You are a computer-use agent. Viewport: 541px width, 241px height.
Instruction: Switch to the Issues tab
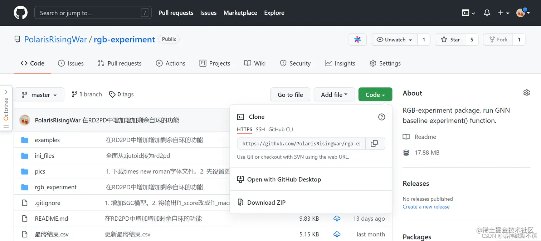click(x=71, y=63)
